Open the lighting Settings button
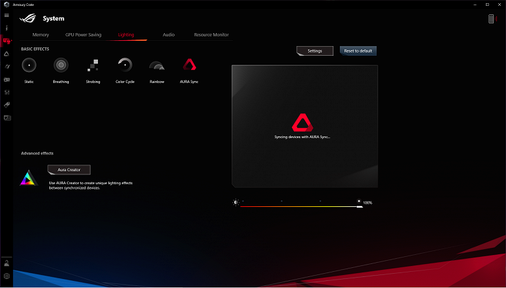506x288 pixels. pos(315,51)
